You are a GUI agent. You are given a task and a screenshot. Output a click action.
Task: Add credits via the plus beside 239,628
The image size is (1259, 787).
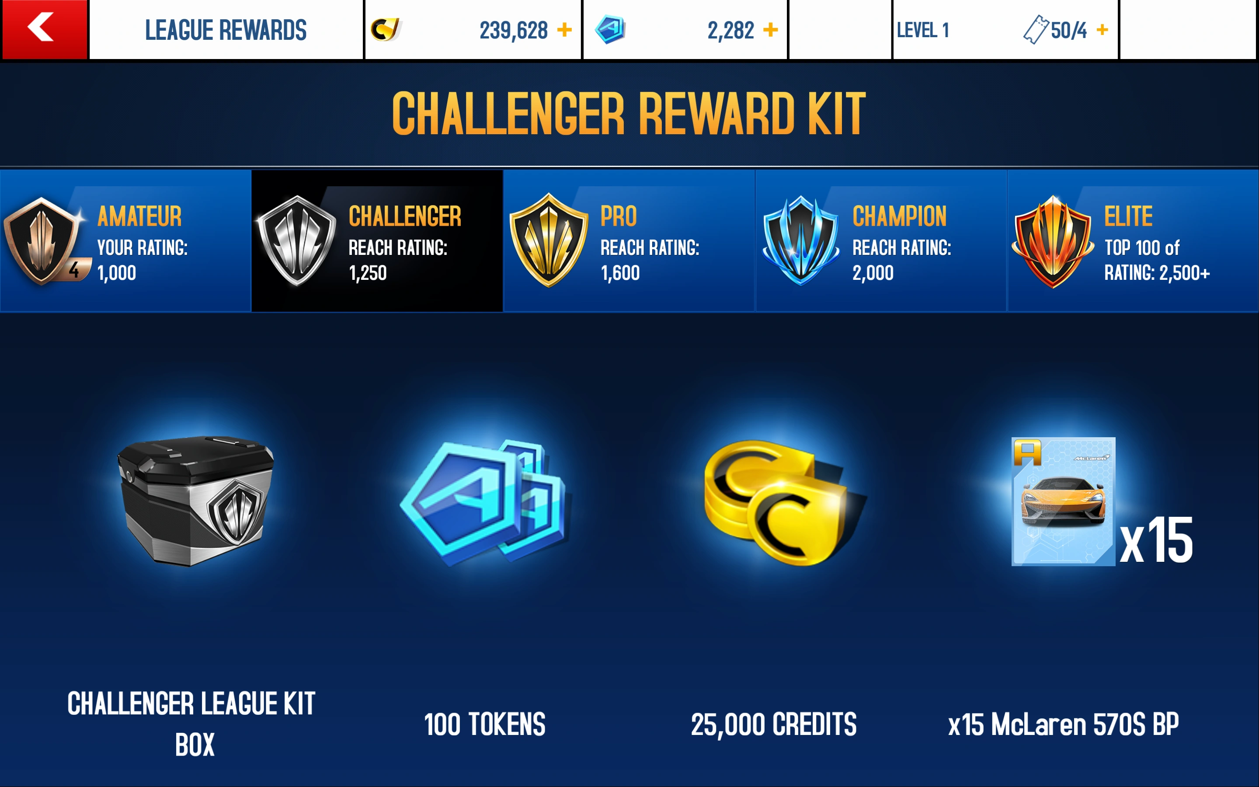click(564, 30)
